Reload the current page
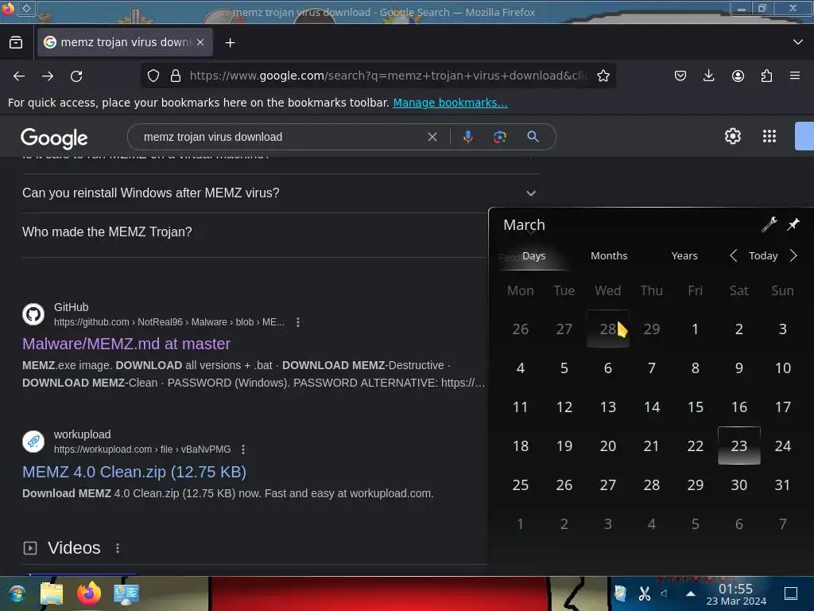The width and height of the screenshot is (814, 611). (76, 76)
